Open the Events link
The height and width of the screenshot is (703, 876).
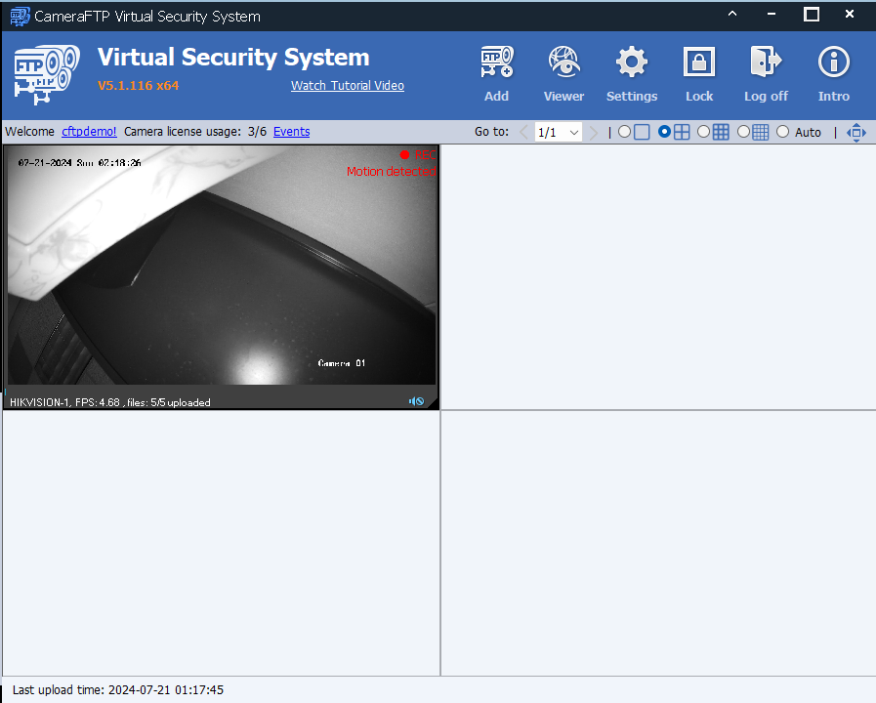(291, 132)
